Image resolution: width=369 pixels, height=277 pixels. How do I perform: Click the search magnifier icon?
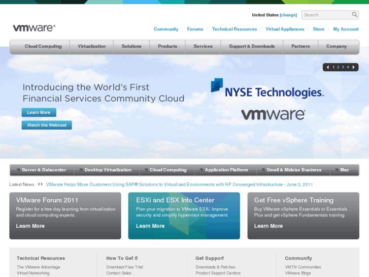pos(354,15)
